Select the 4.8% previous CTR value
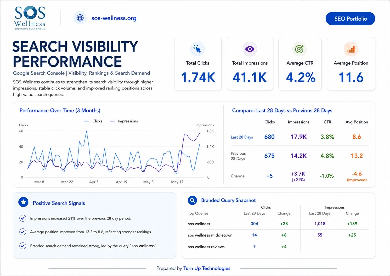Image resolution: width=390 pixels, height=276 pixels. pos(327,156)
